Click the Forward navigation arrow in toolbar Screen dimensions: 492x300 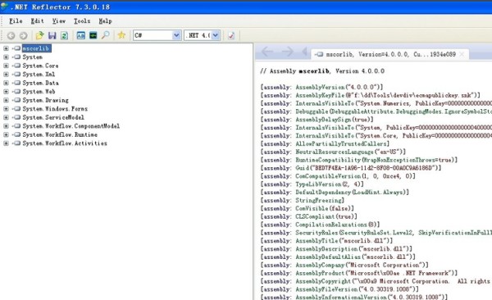point(23,35)
